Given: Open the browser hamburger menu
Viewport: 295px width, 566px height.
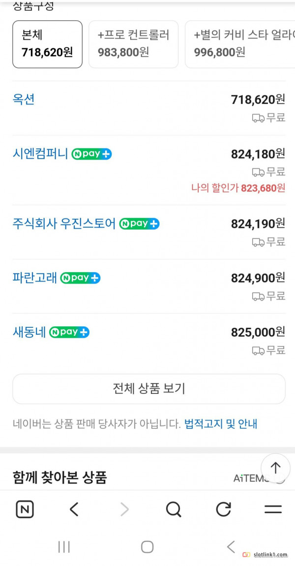Looking at the screenshot, I should pos(273,509).
